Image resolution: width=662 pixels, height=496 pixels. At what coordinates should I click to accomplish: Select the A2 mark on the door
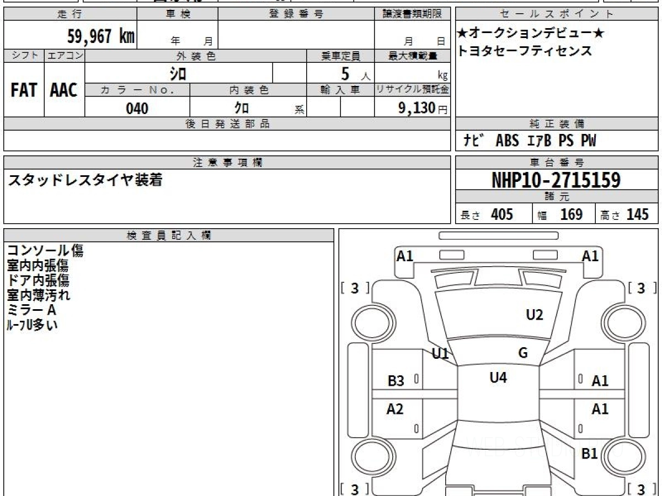tap(395, 409)
